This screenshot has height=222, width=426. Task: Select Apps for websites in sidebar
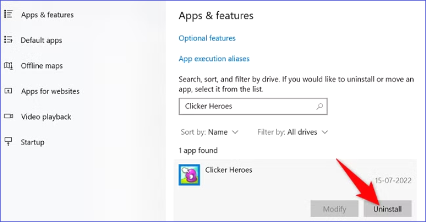click(50, 91)
